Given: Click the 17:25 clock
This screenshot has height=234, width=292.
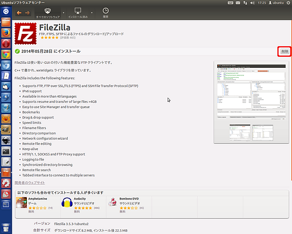Looking at the screenshot, I should pos(262,3).
